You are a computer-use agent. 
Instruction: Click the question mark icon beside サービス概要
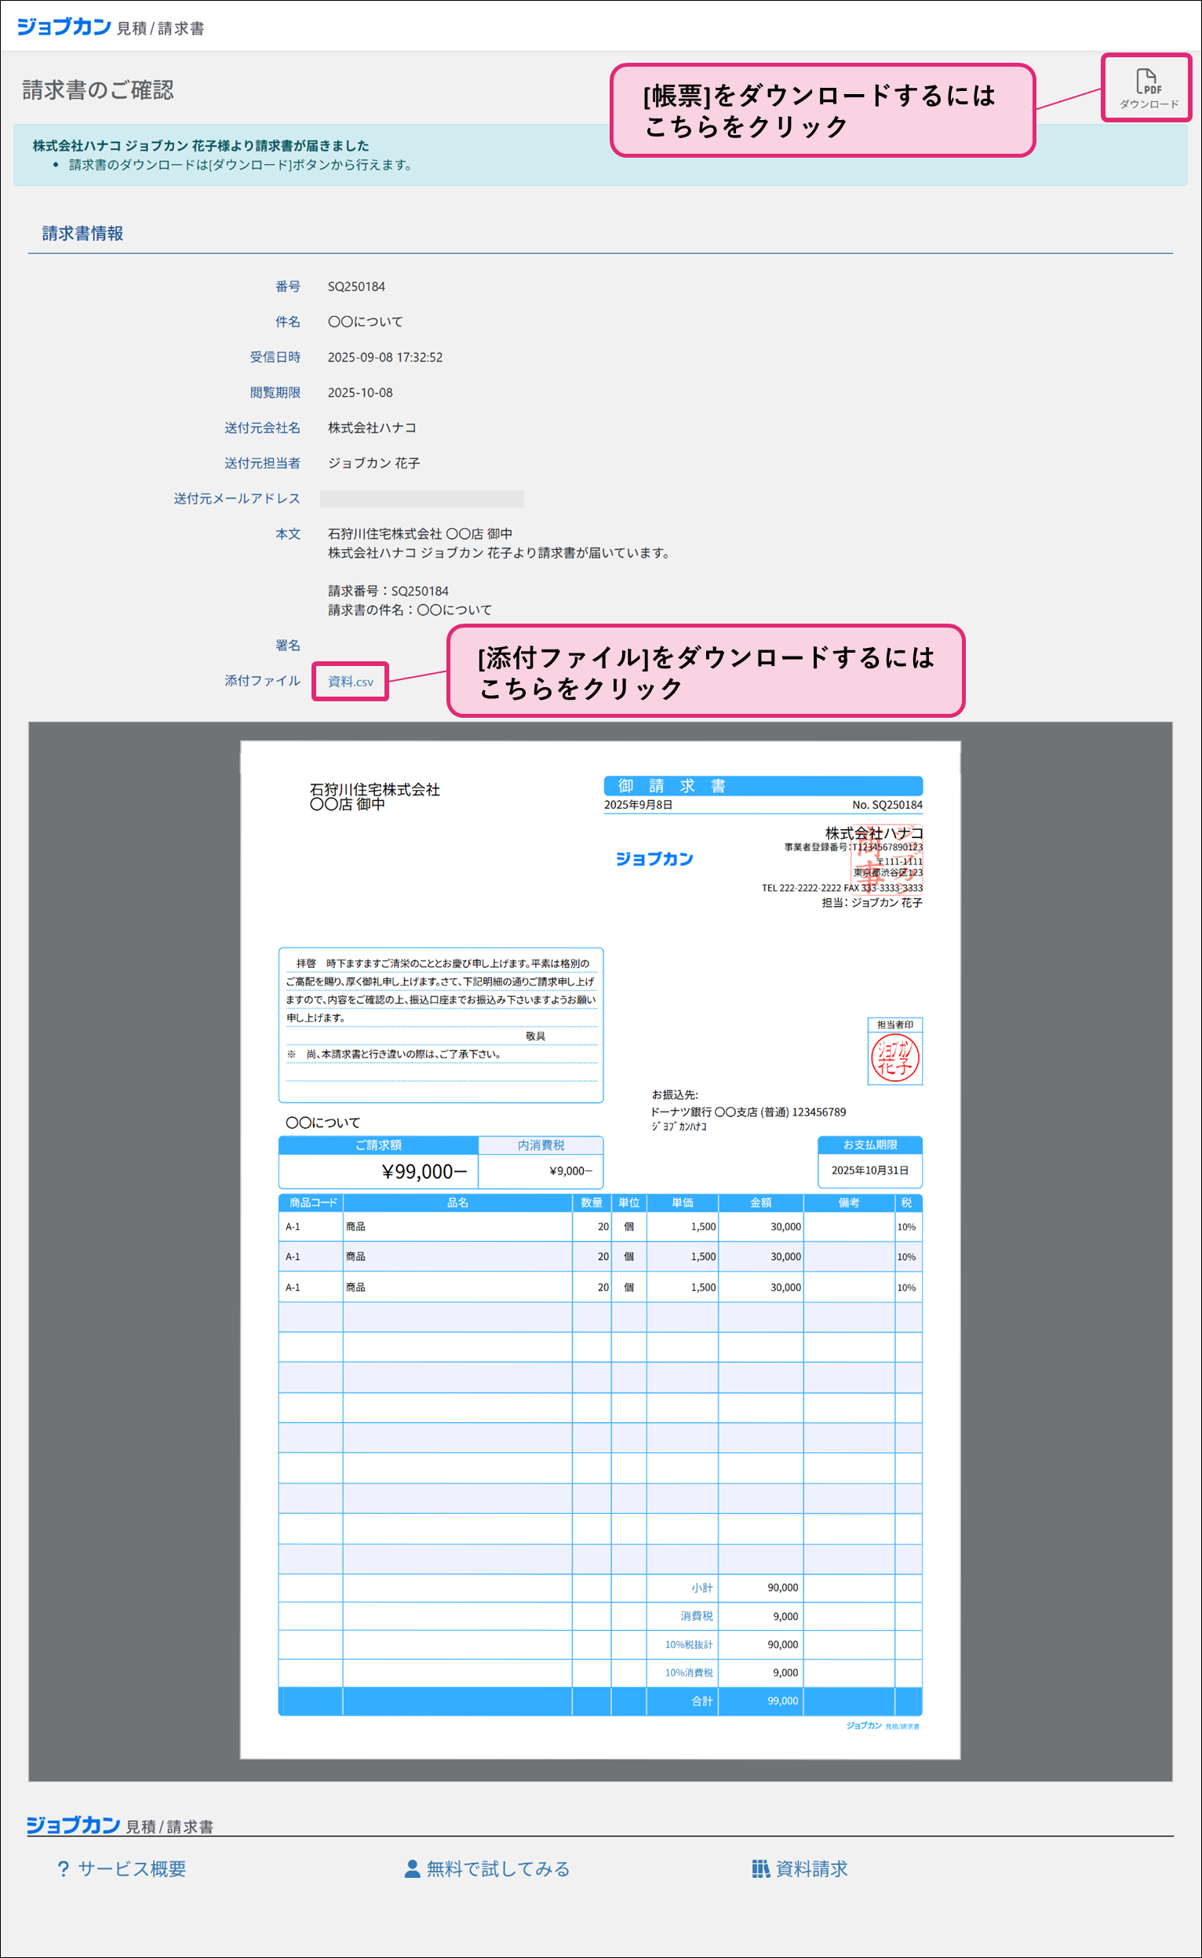point(64,1869)
